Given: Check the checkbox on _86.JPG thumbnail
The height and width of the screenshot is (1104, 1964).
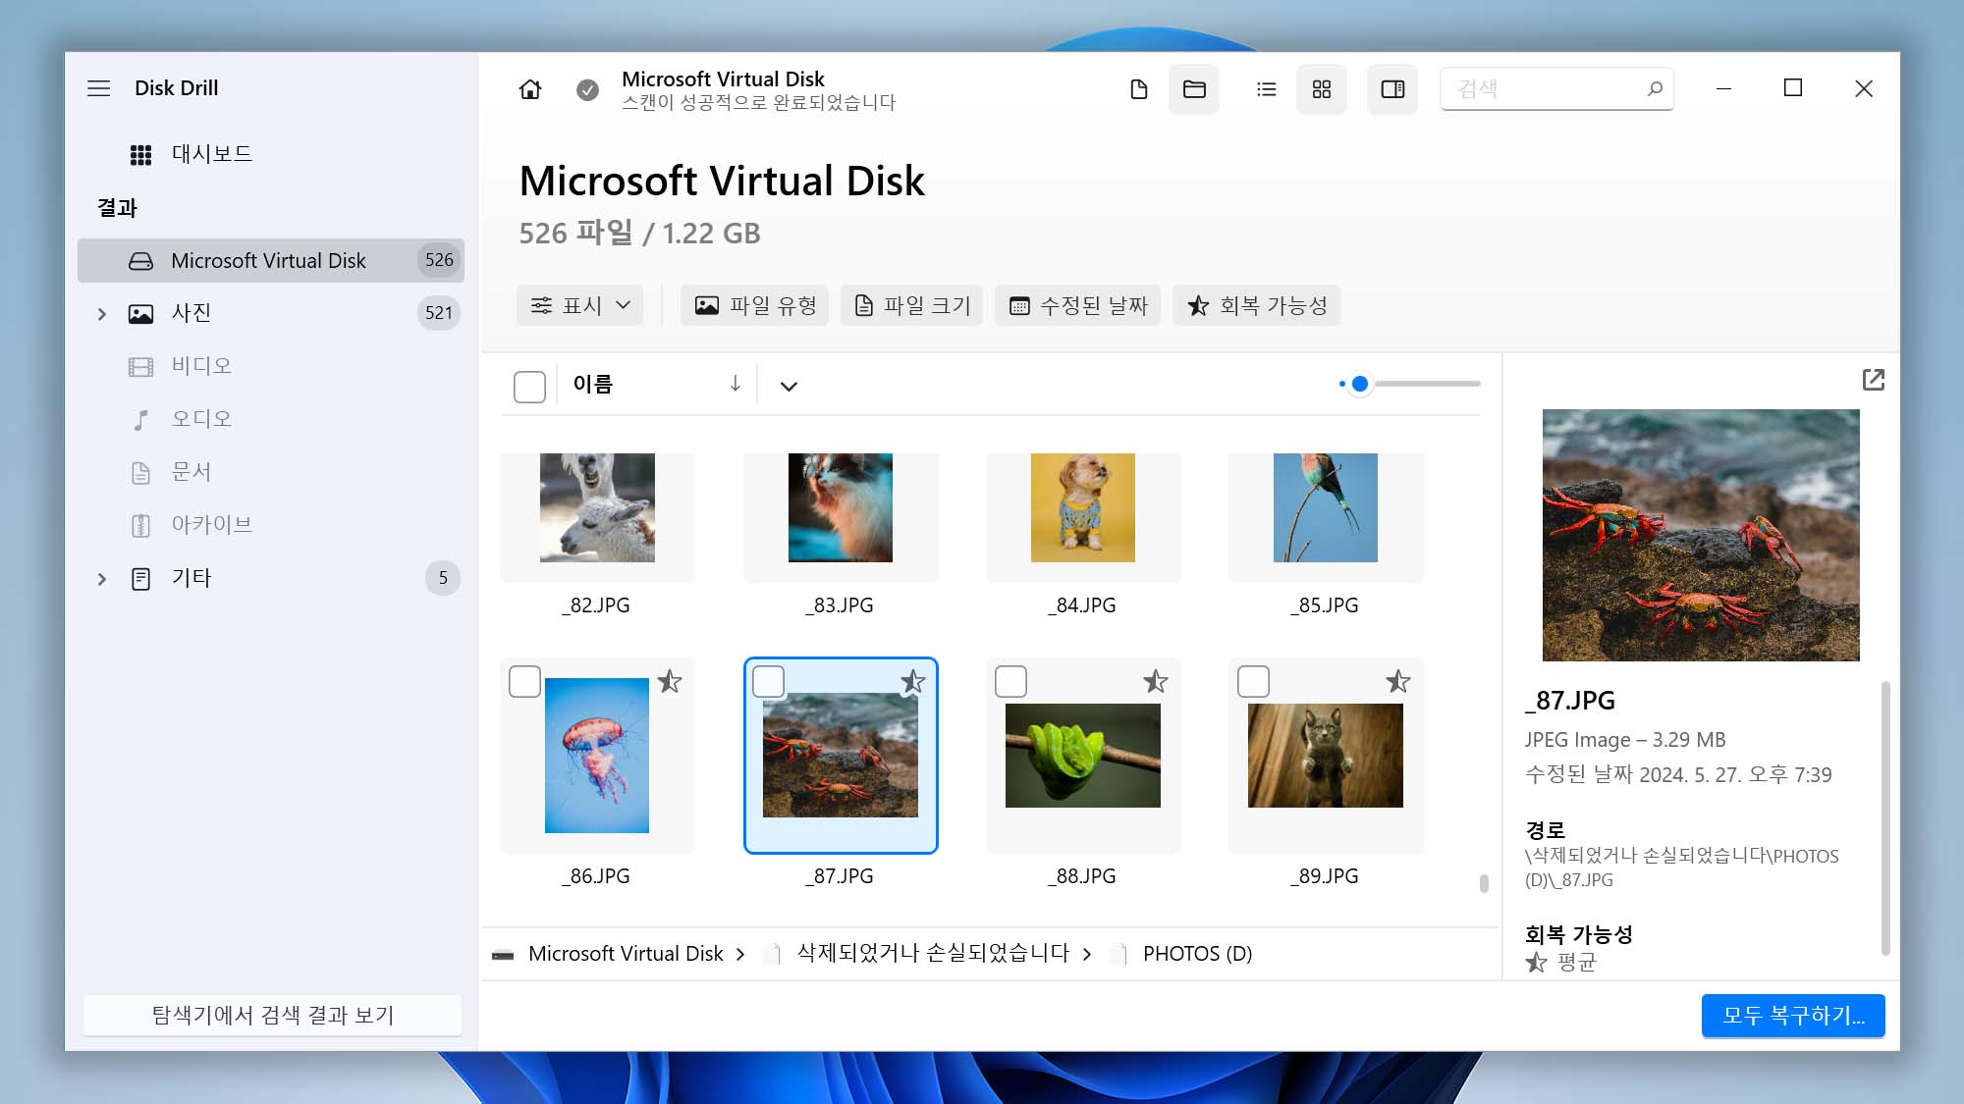Looking at the screenshot, I should tap(525, 681).
